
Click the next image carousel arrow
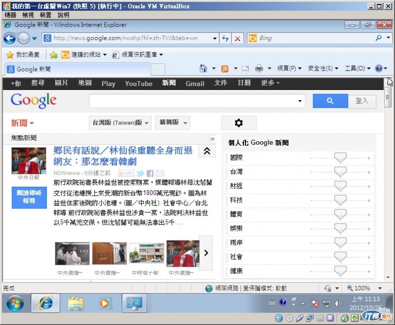[206, 253]
